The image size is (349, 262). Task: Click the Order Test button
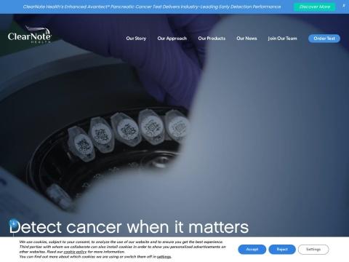324,39
